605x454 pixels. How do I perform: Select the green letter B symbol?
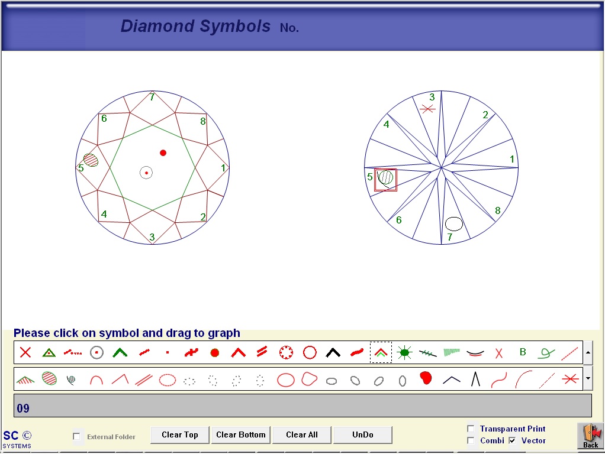click(x=523, y=352)
